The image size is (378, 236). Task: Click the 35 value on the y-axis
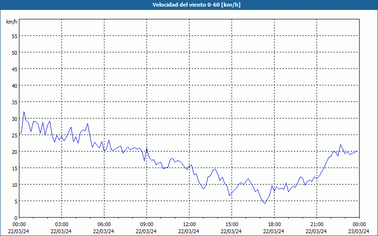(x=15, y=102)
